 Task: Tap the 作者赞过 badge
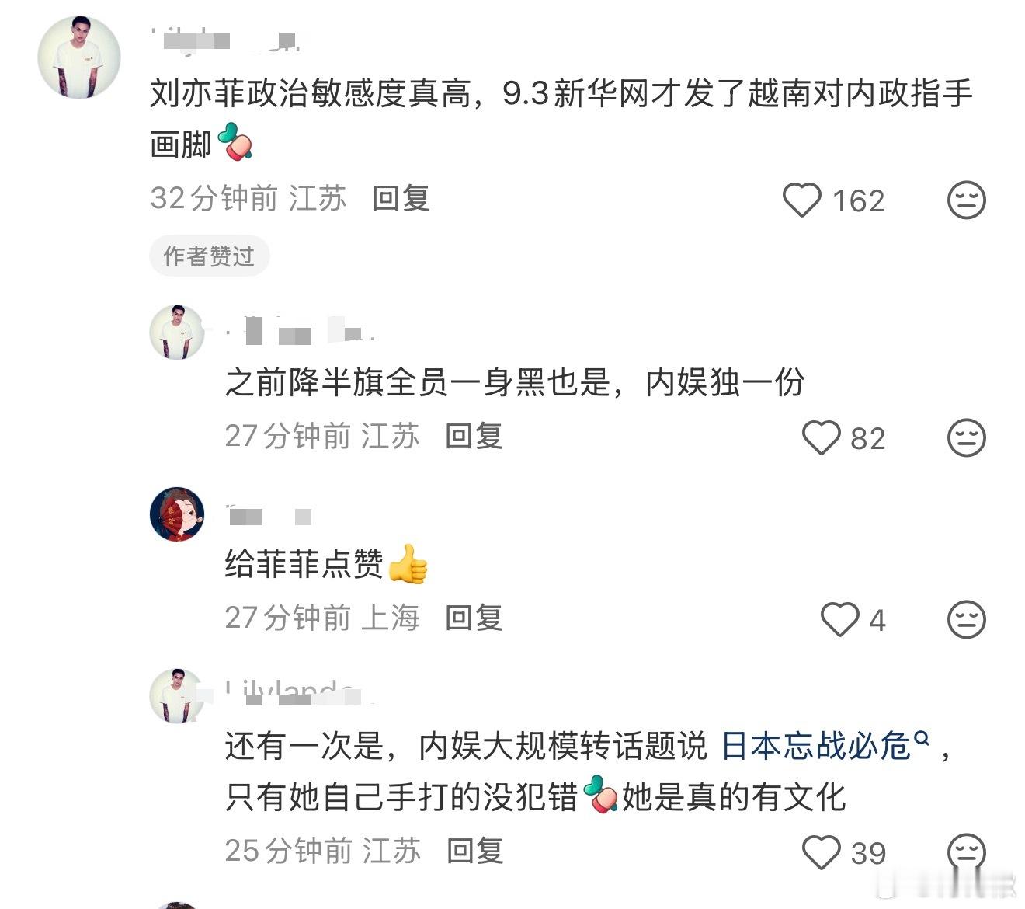pyautogui.click(x=209, y=256)
